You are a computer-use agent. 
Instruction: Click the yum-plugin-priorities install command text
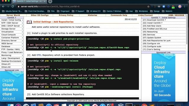(67, 39)
